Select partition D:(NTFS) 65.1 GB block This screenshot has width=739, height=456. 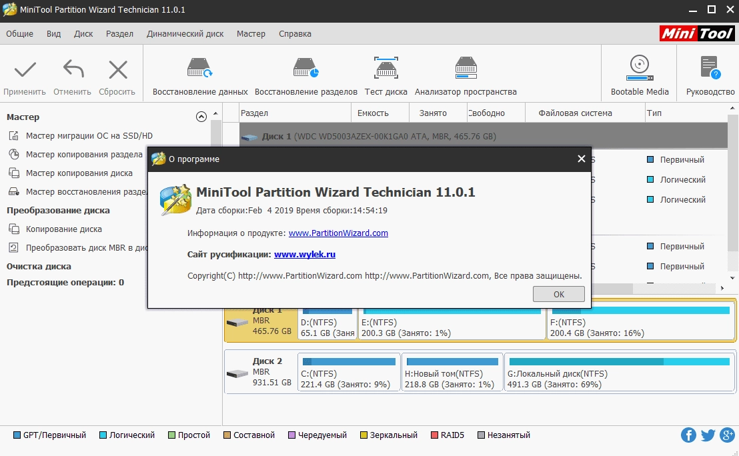(x=327, y=323)
